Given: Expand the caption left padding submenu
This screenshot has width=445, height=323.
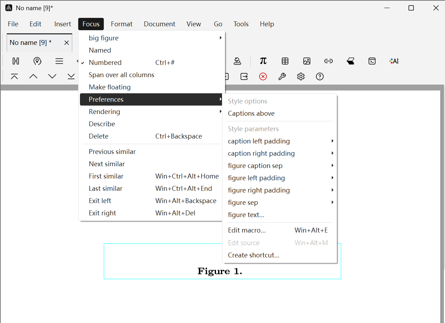Looking at the screenshot, I should tap(259, 141).
